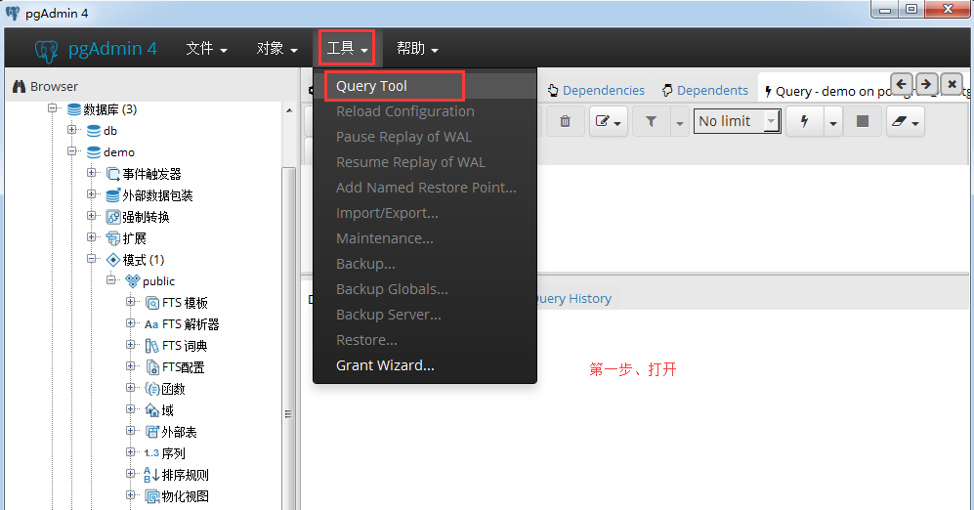Image resolution: width=974 pixels, height=510 pixels.
Task: Click the execute lightning bolt icon
Action: (x=804, y=121)
